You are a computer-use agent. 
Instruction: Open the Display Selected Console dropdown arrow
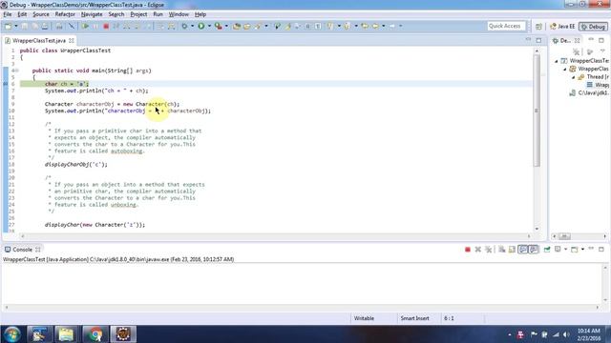coord(565,250)
